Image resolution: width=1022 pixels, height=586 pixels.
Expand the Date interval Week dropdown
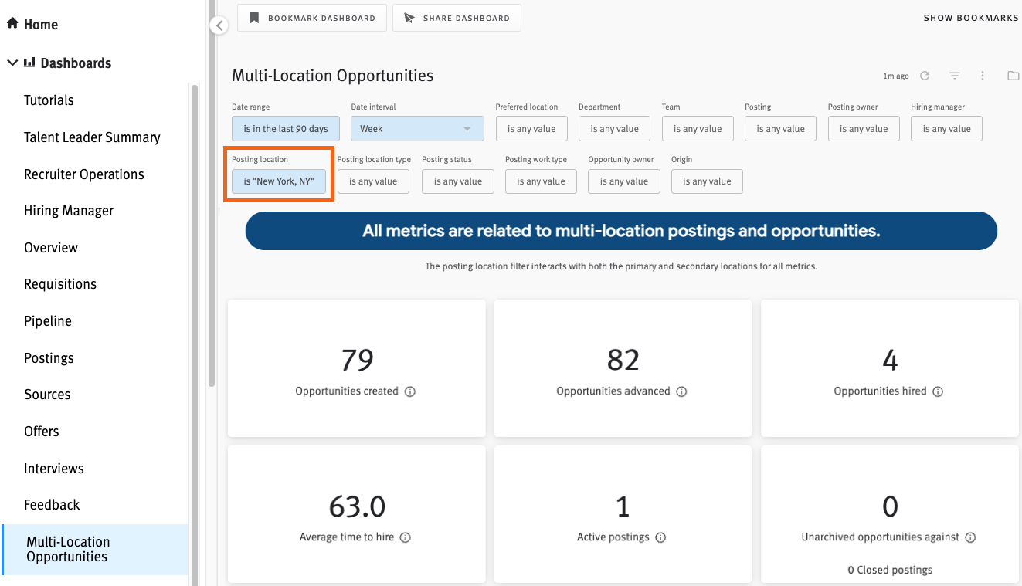[417, 129]
